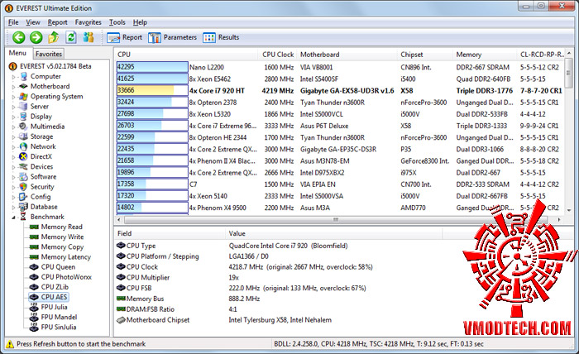
Task: Select the Devices tree icon
Action: [24, 166]
